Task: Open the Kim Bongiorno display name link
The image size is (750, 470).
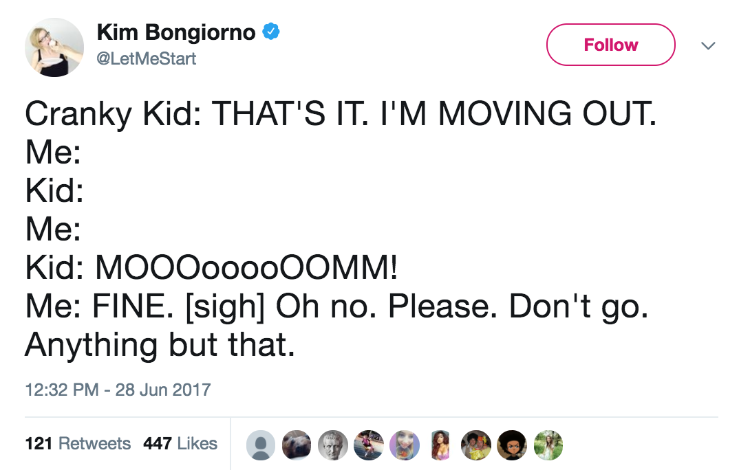Action: click(176, 32)
